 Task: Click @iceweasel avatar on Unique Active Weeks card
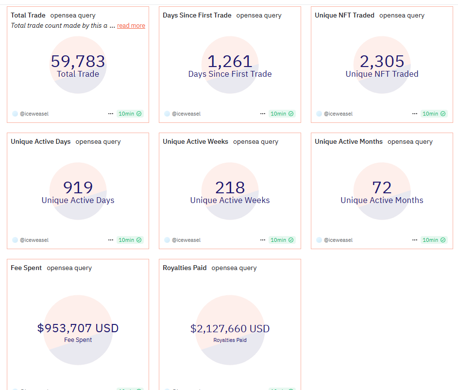(x=167, y=240)
